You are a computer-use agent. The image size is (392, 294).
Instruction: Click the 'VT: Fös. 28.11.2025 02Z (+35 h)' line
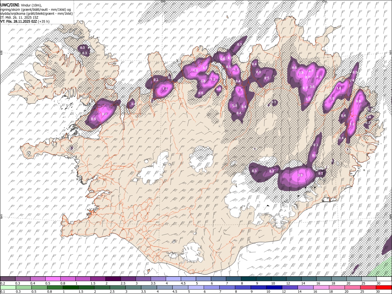25,21
